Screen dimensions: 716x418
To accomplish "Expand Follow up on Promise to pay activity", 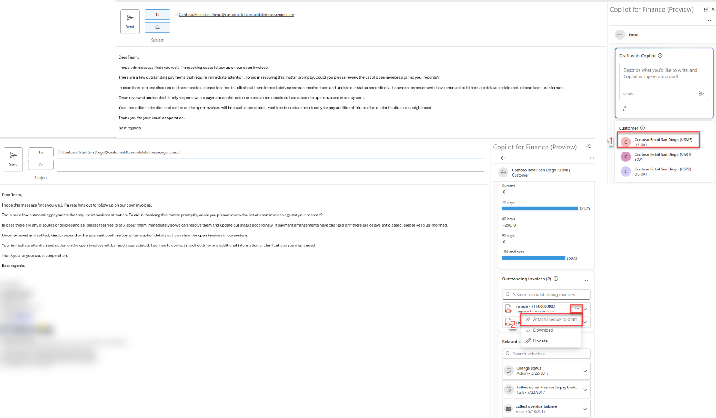I will tap(585, 390).
